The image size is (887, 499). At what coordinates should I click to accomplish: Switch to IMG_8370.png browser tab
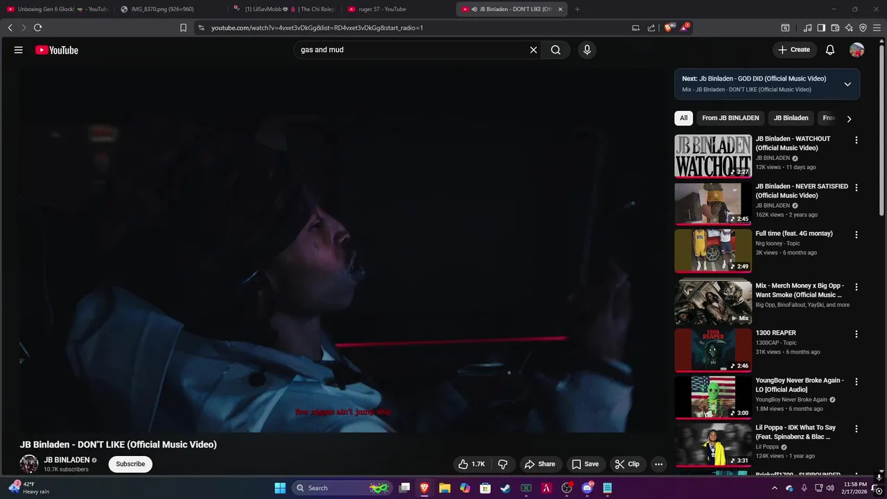[170, 9]
